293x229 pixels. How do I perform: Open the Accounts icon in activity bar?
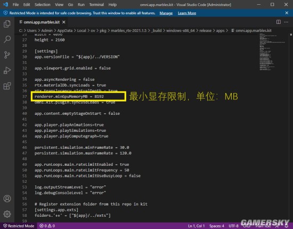(x=7, y=199)
